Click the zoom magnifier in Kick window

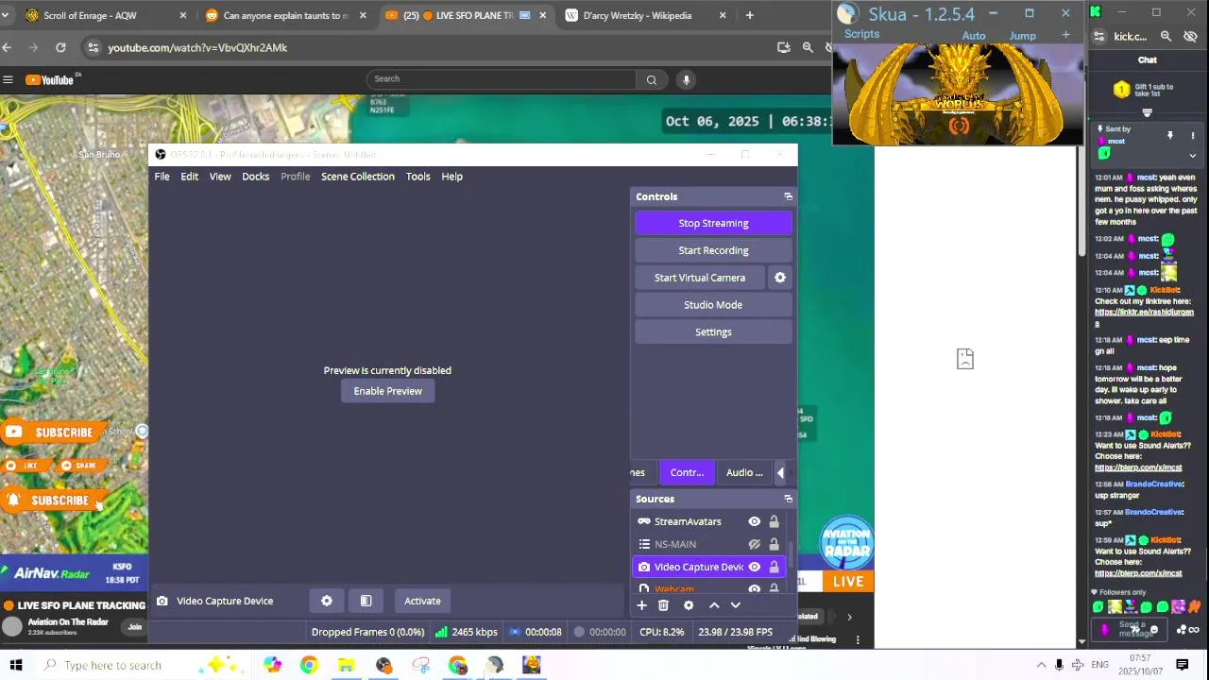click(1166, 36)
